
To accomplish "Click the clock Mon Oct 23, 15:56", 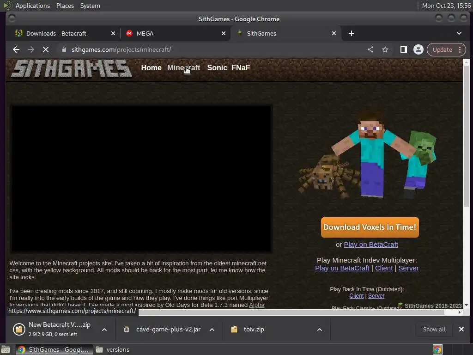I will click(x=446, y=6).
